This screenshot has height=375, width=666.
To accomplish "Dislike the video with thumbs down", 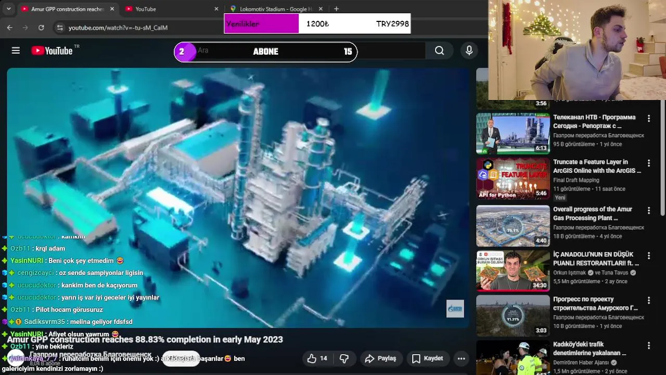I will click(x=344, y=358).
